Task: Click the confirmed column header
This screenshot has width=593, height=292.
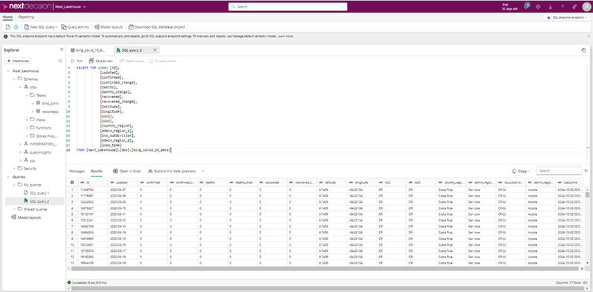Action: [153, 182]
